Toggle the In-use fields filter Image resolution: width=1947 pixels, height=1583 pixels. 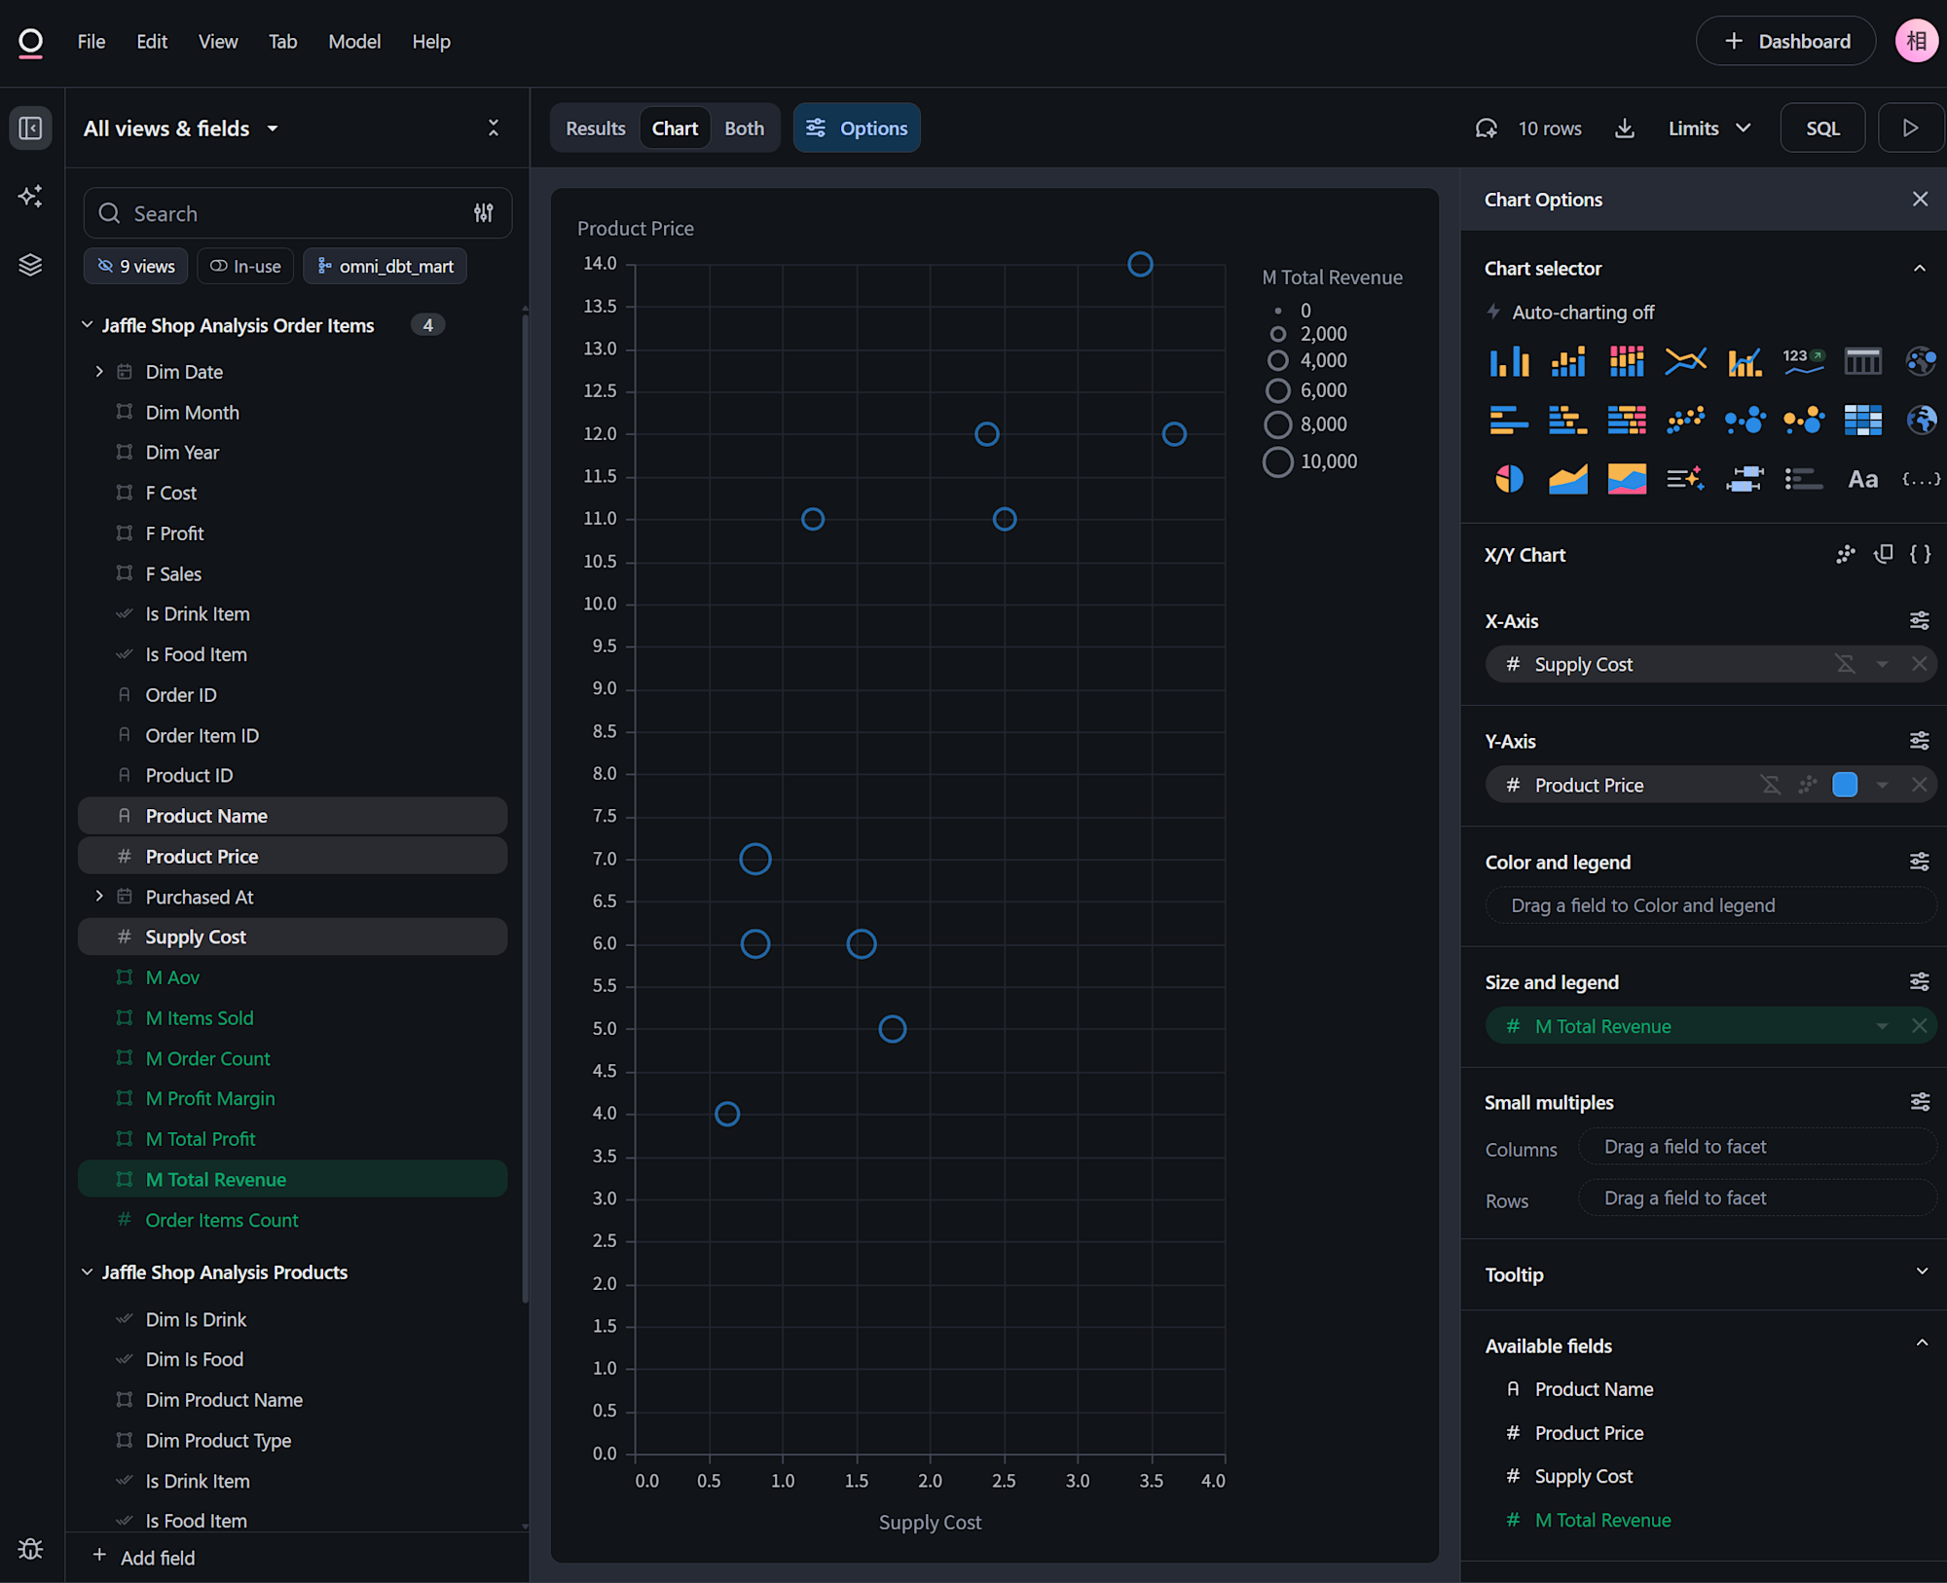coord(246,266)
